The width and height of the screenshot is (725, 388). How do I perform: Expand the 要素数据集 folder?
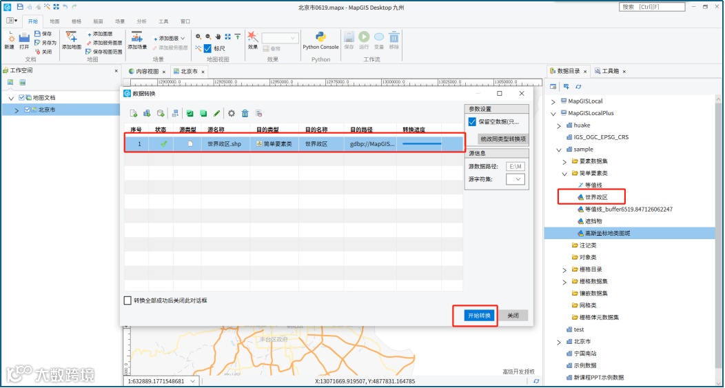pyautogui.click(x=564, y=161)
